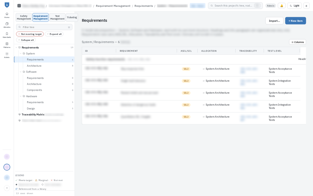Switch to the Safety Management tab
This screenshot has height=196, width=313.
(24, 17)
